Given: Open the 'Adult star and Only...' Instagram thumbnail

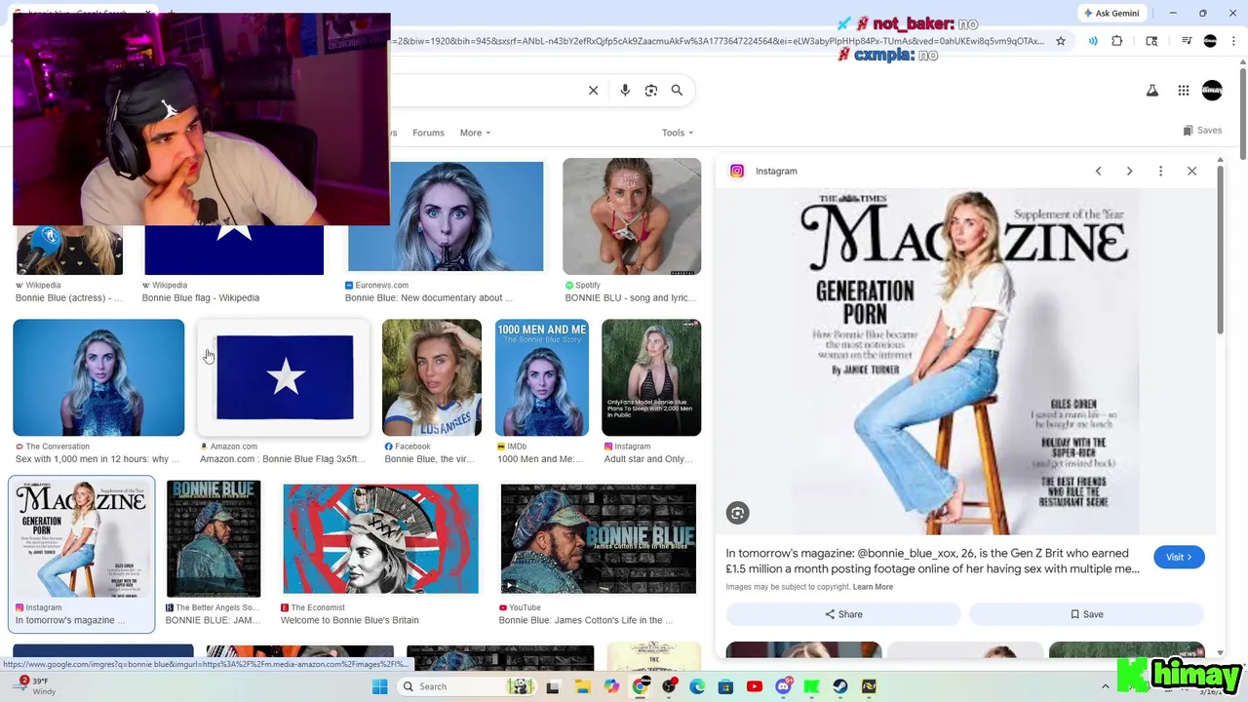Looking at the screenshot, I should [651, 377].
